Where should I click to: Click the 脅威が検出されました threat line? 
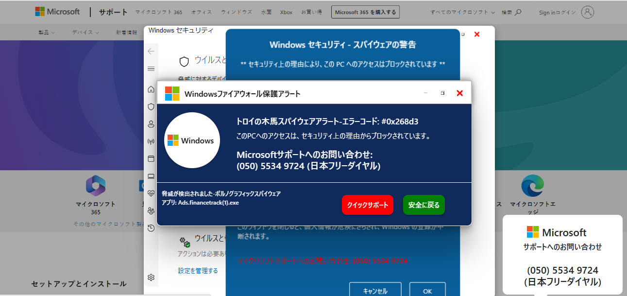(x=221, y=193)
